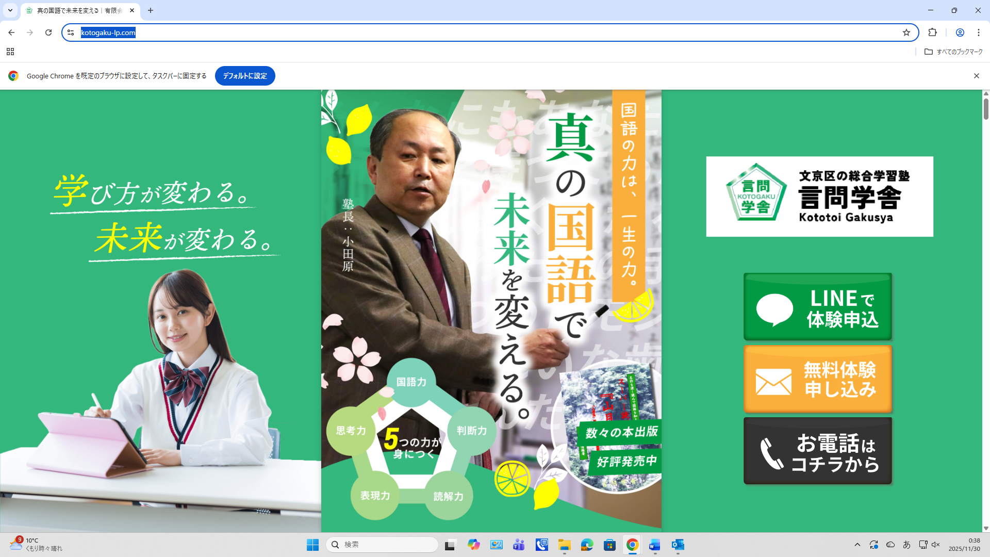Open a new browser tab
990x557 pixels.
point(151,10)
